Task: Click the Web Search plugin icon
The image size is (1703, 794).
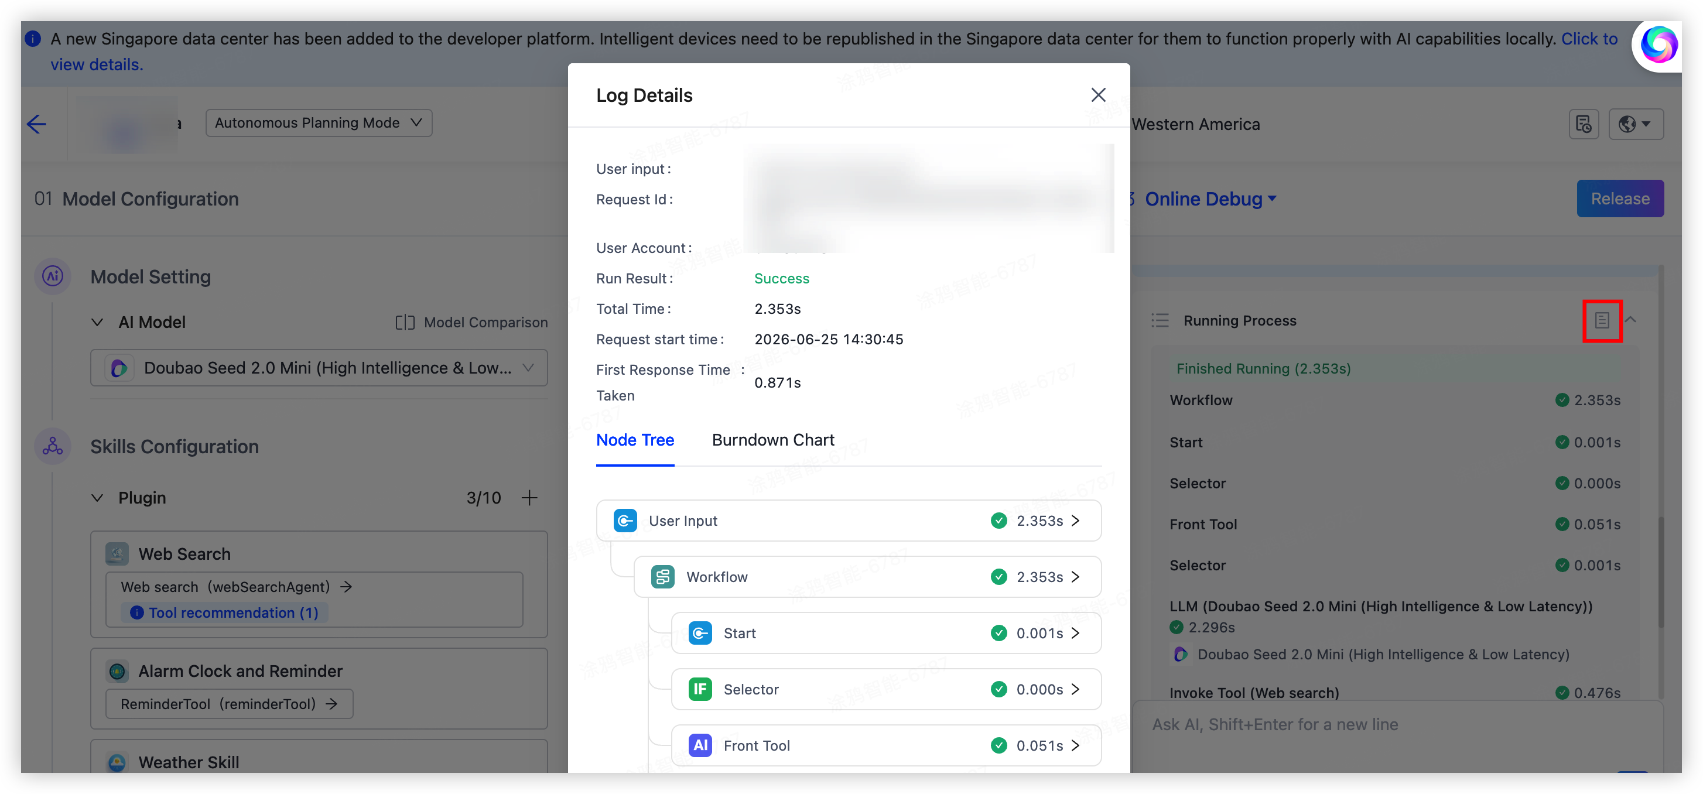Action: click(117, 553)
